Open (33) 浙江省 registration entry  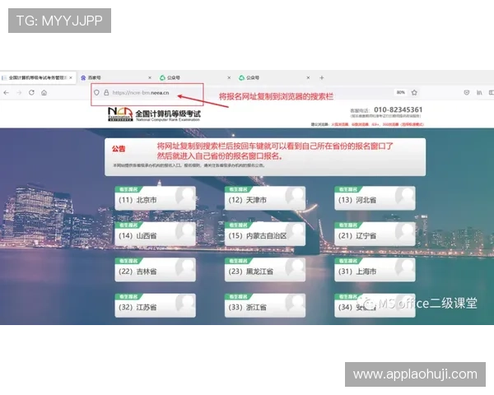(265, 305)
